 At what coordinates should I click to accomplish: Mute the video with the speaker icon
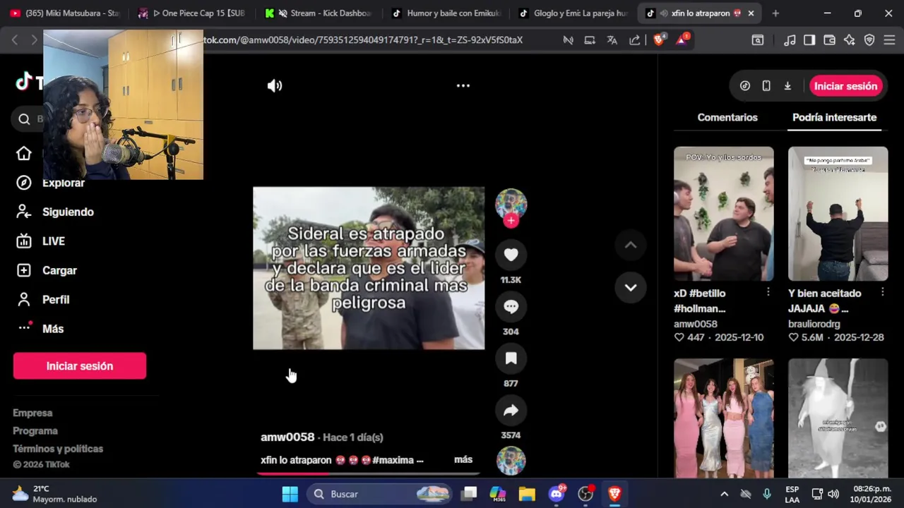pos(275,86)
